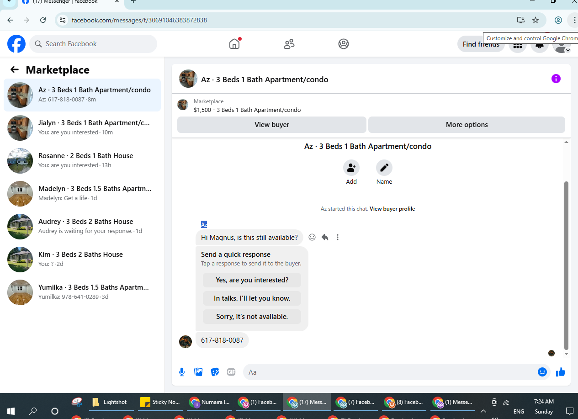
Task: Click 'Hi Magnus, is this still available?' message
Action: 249,238
